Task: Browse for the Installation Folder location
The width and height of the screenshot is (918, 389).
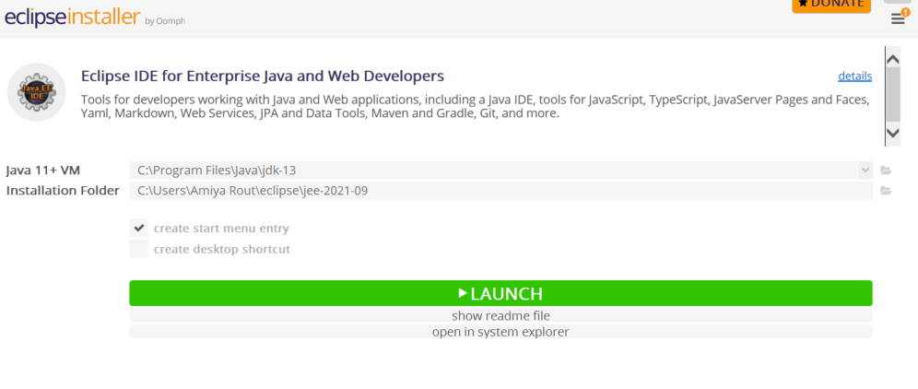Action: point(886,191)
